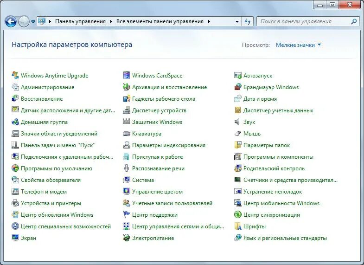Open Панель задач и меню "Пуск" link

point(58,145)
